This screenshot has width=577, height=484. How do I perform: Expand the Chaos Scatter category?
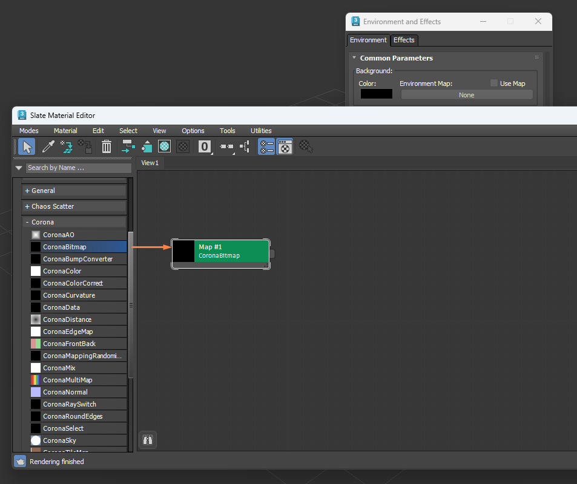coord(74,206)
